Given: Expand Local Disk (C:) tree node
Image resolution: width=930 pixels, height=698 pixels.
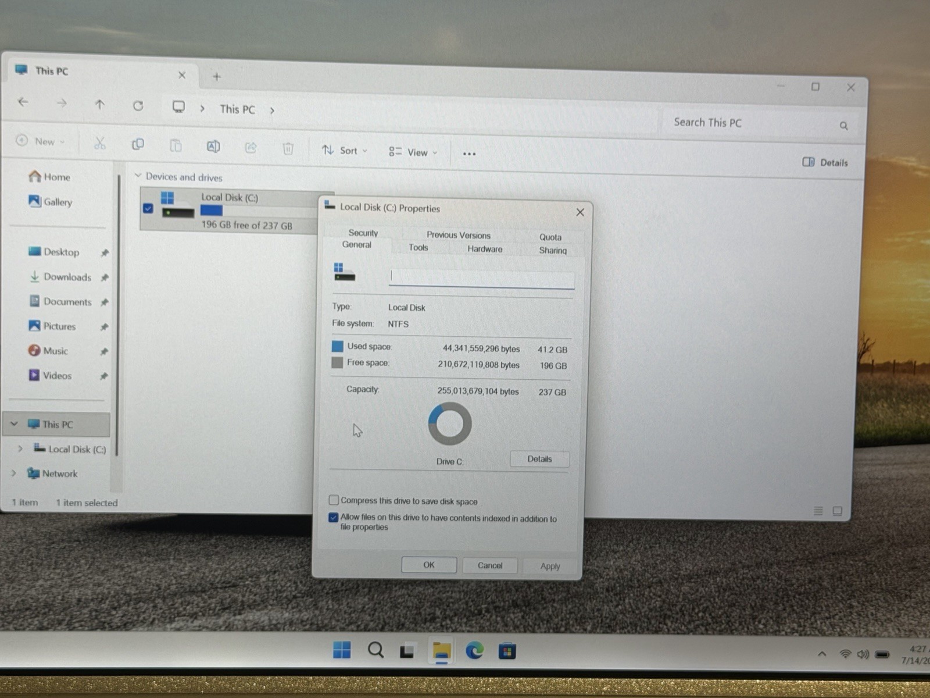Looking at the screenshot, I should coord(20,448).
